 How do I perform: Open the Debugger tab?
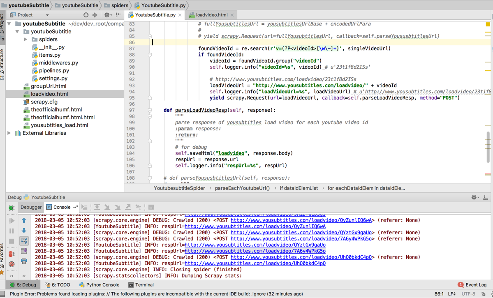point(31,207)
